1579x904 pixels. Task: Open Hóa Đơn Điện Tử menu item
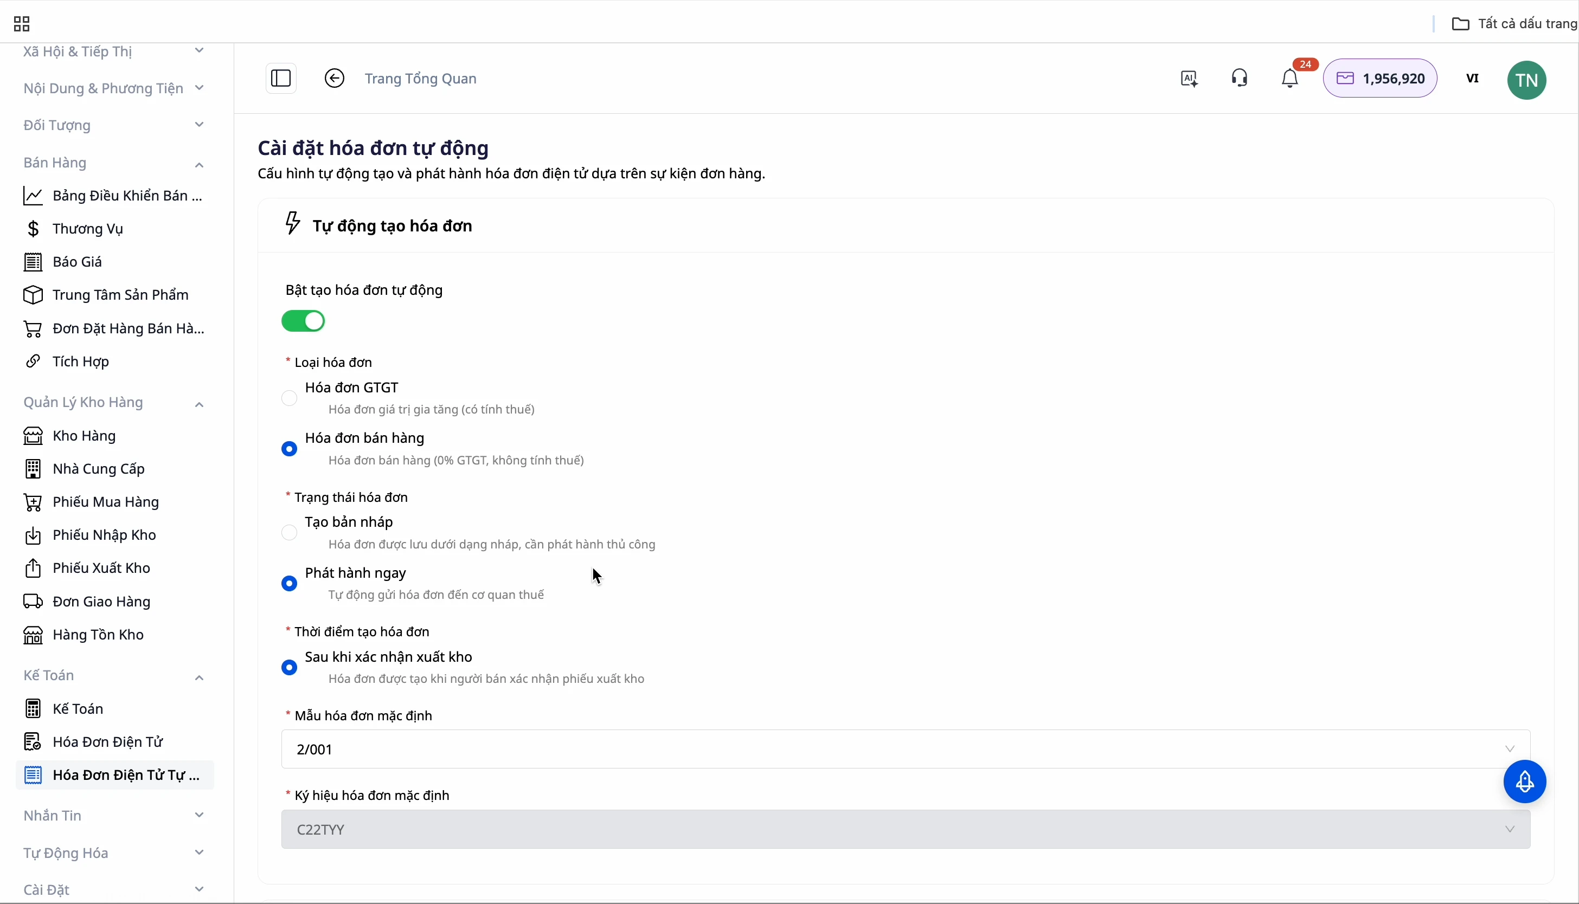pos(108,742)
